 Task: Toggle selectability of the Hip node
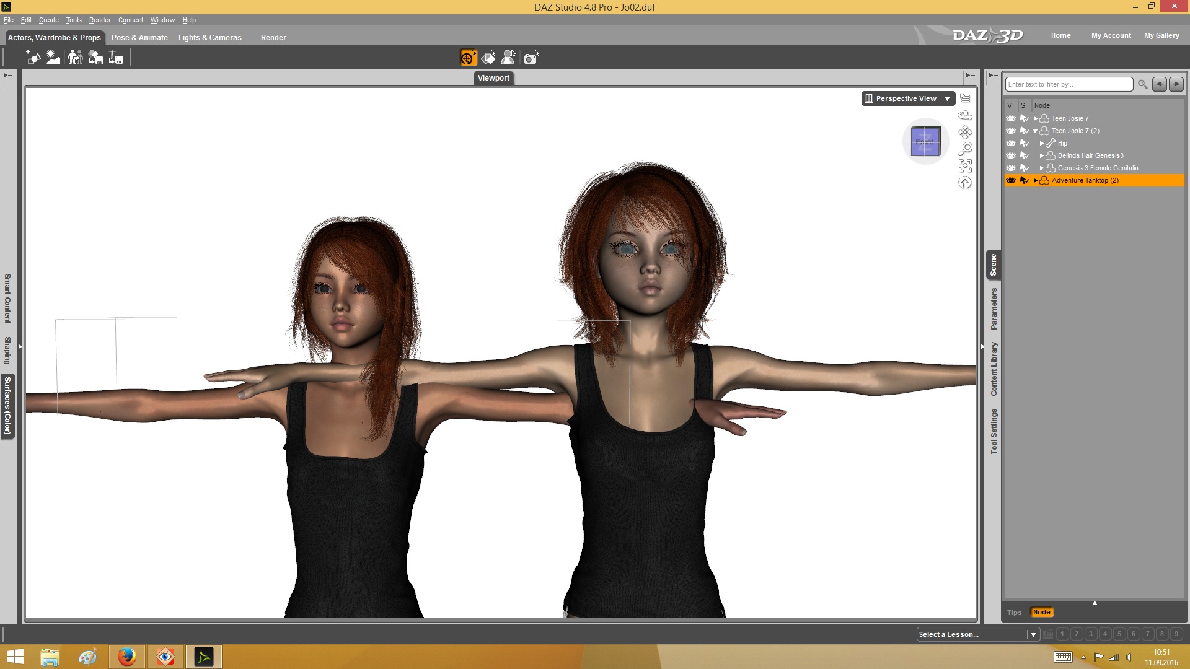point(1025,143)
